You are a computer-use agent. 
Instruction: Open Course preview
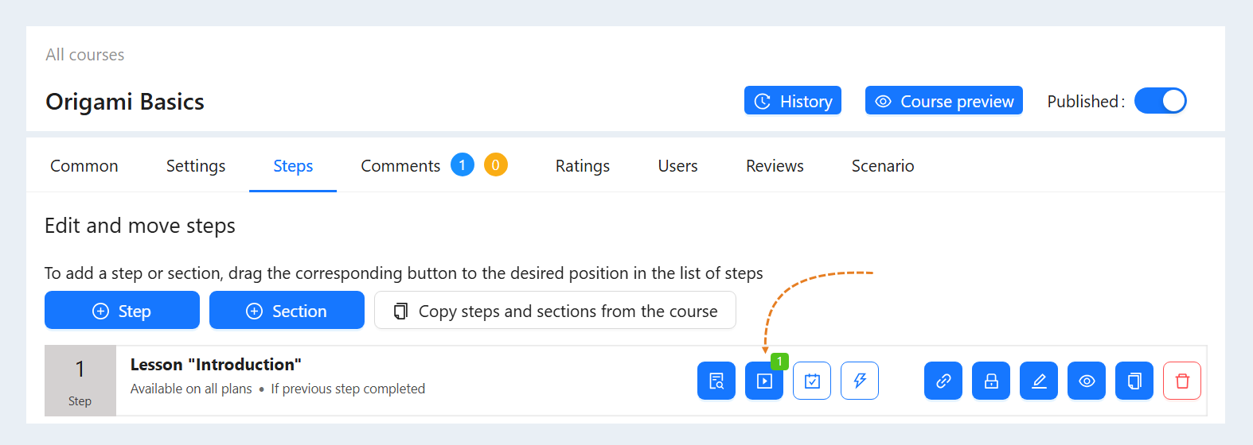944,101
